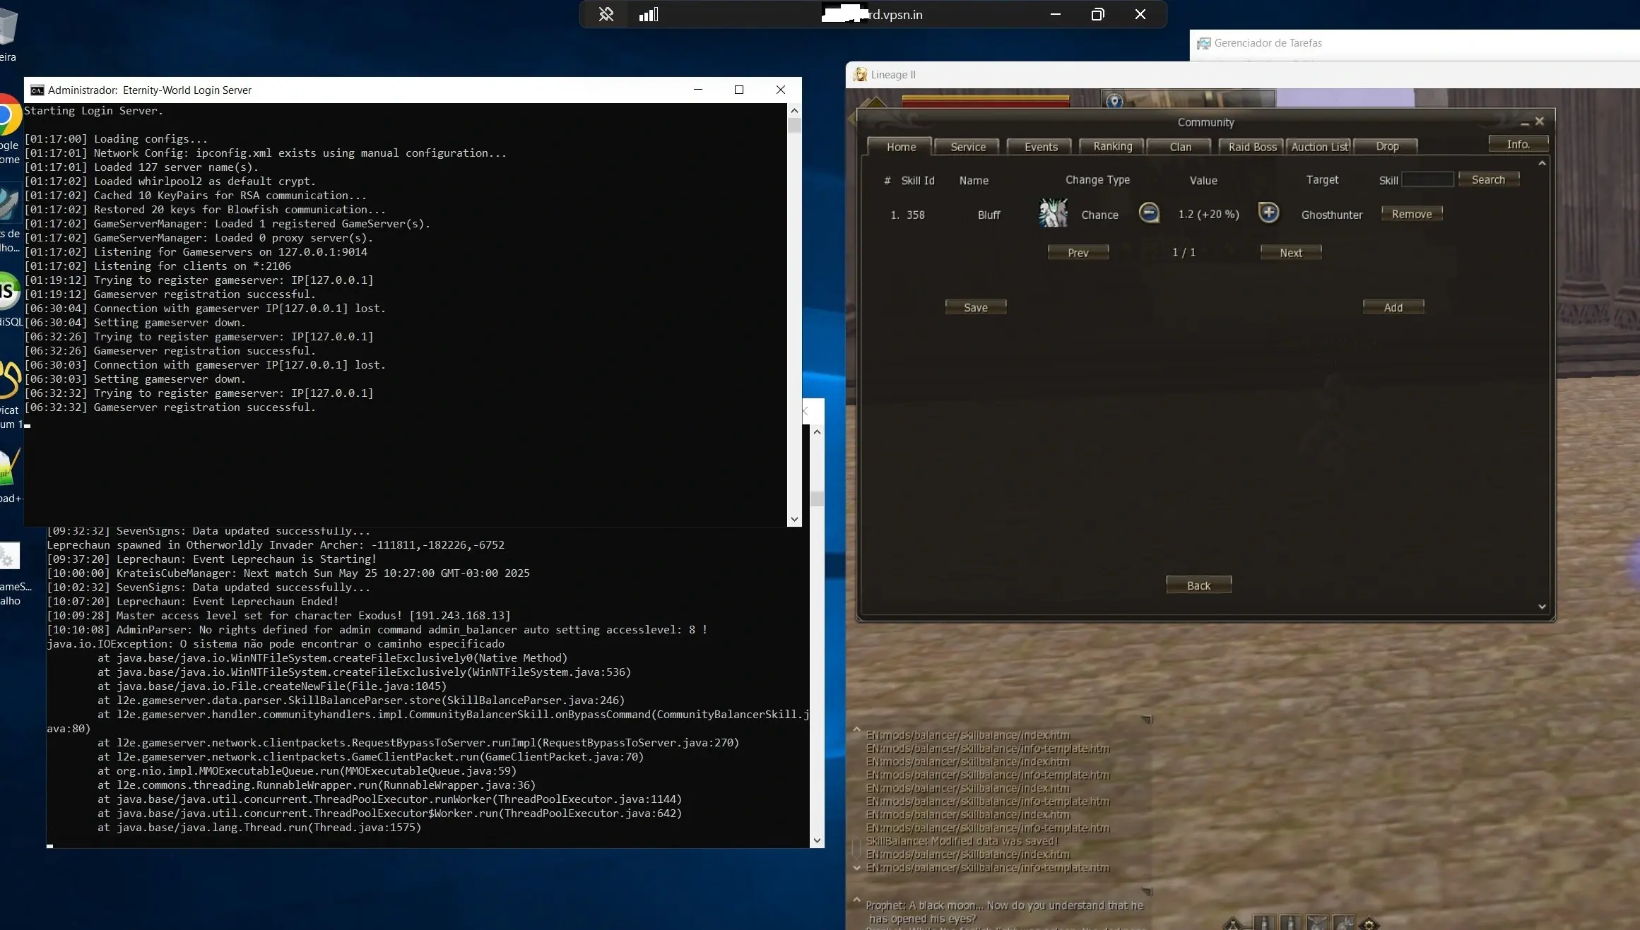The width and height of the screenshot is (1640, 930).
Task: Click the 1 / 1 page indicator
Action: 1184,252
